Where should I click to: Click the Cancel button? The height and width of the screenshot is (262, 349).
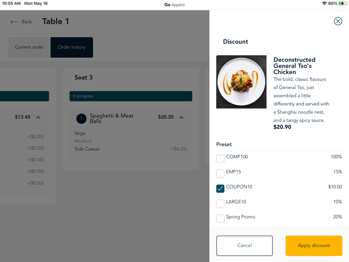pos(244,246)
